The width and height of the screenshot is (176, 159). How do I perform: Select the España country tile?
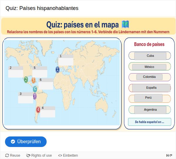tap(151, 88)
